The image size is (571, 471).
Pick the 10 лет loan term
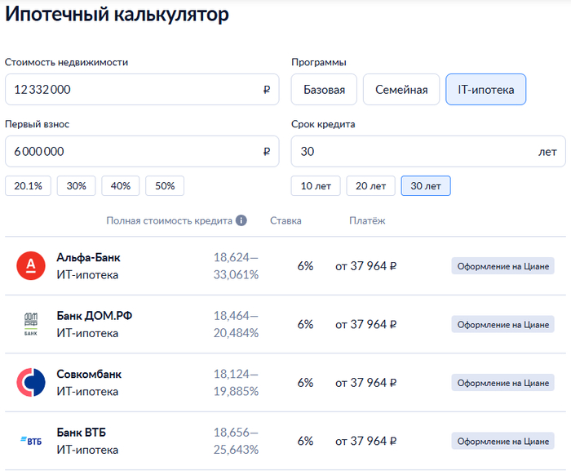316,186
